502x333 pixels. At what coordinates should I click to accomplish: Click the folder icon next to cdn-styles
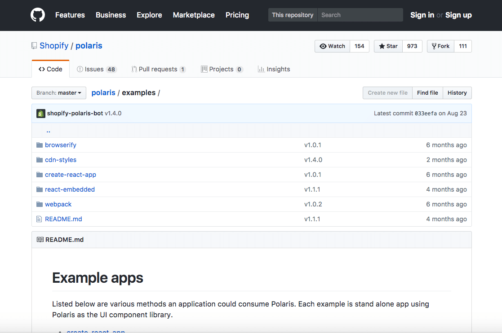pyautogui.click(x=40, y=160)
